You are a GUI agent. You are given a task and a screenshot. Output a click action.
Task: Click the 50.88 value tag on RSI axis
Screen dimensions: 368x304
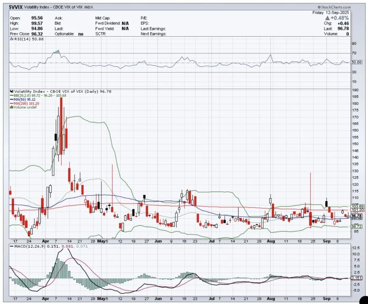pyautogui.click(x=356, y=62)
